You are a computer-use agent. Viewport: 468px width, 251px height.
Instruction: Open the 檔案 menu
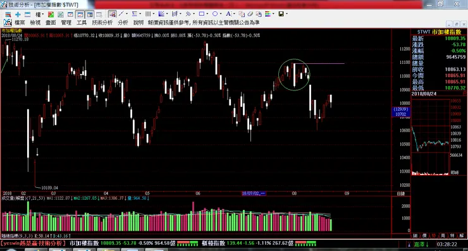(x=20, y=22)
